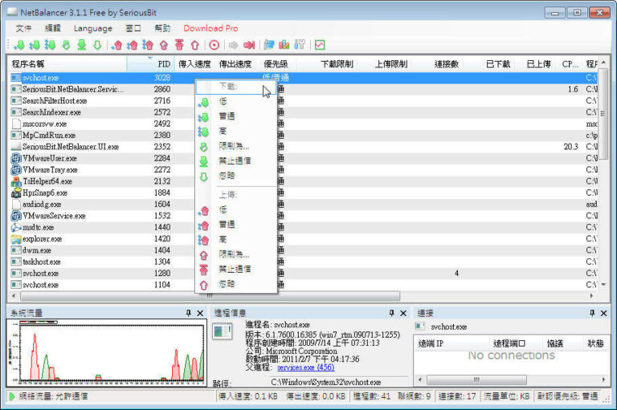Screen dimensions: 617x410
Task: Select the msdtc.exe process row
Action: click(x=304, y=227)
